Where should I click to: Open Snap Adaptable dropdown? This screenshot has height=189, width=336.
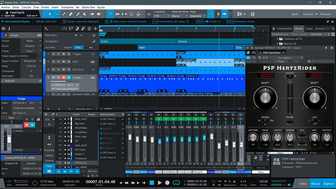click(x=198, y=16)
